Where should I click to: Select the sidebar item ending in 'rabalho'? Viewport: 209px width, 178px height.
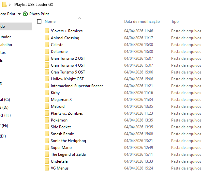6,45
